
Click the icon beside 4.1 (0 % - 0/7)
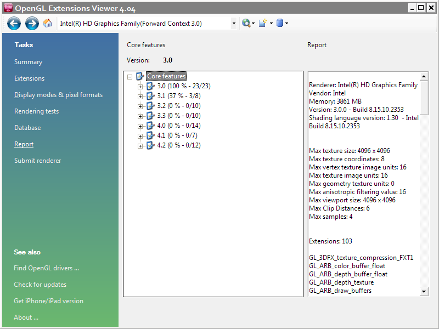click(150, 135)
